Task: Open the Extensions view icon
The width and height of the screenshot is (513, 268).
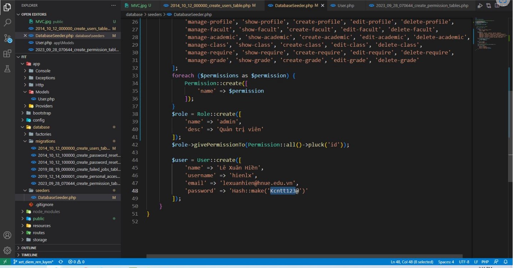Action: pos(7,54)
